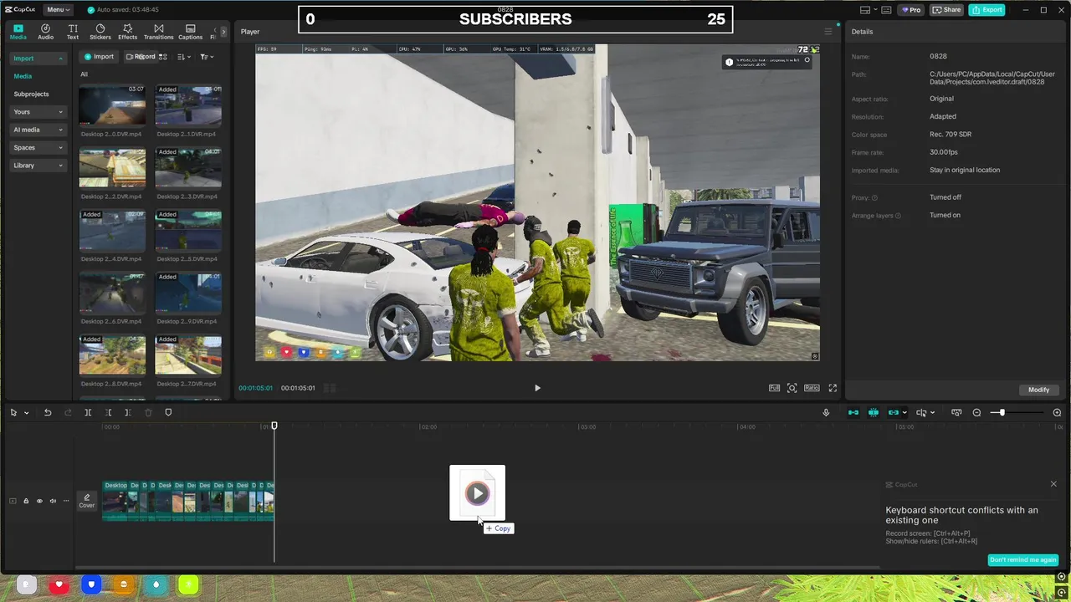Open the Captions tab
Viewport: 1071px width, 602px height.
190,32
